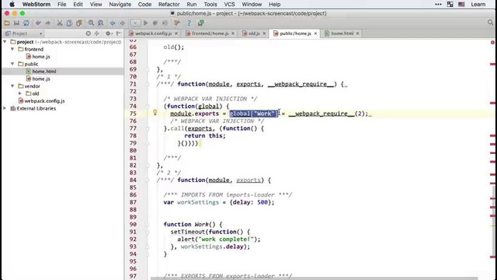Click the Synchronize toolbar icon
The image size is (497, 280).
point(26,23)
